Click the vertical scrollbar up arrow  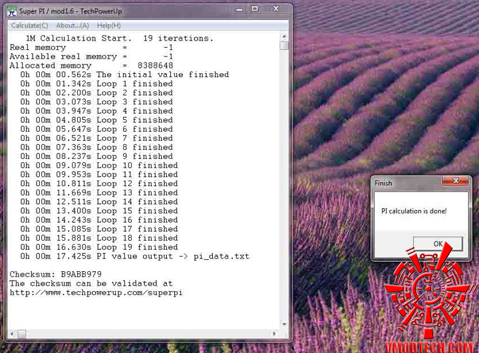pos(284,37)
